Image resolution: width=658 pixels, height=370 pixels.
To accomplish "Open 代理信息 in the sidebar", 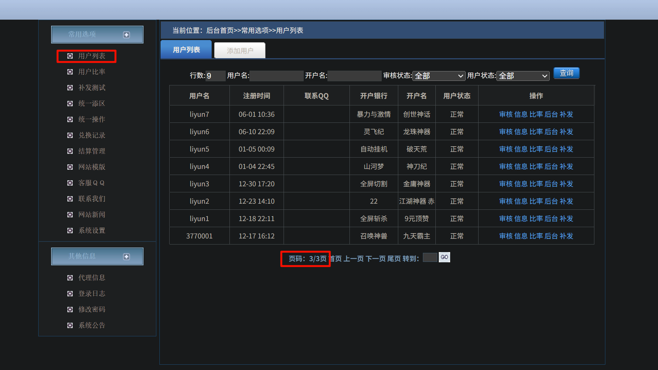I will pos(92,278).
